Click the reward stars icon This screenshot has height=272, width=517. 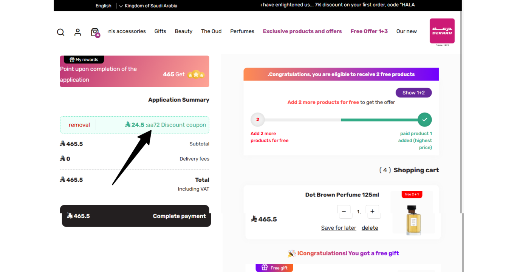pos(196,74)
